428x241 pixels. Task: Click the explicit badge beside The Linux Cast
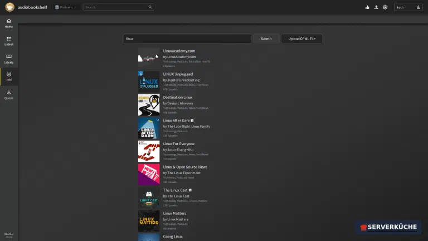190,190
